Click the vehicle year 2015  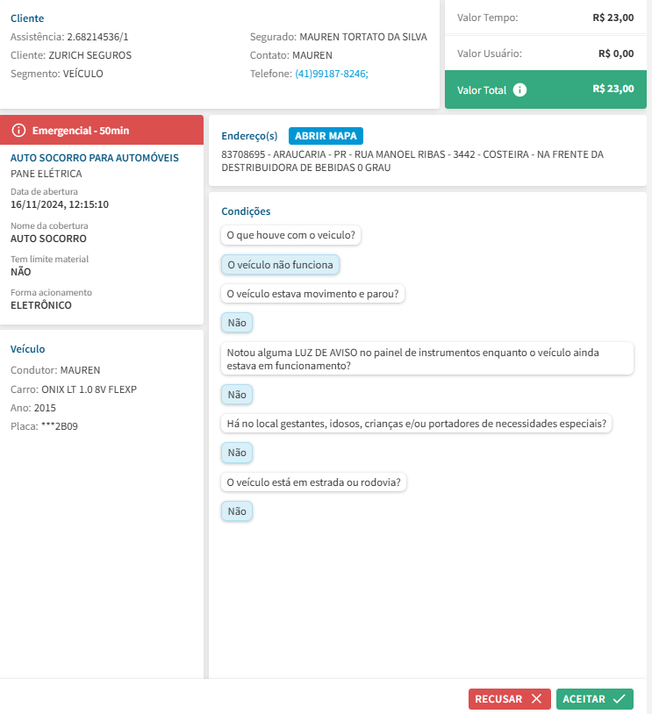click(45, 408)
